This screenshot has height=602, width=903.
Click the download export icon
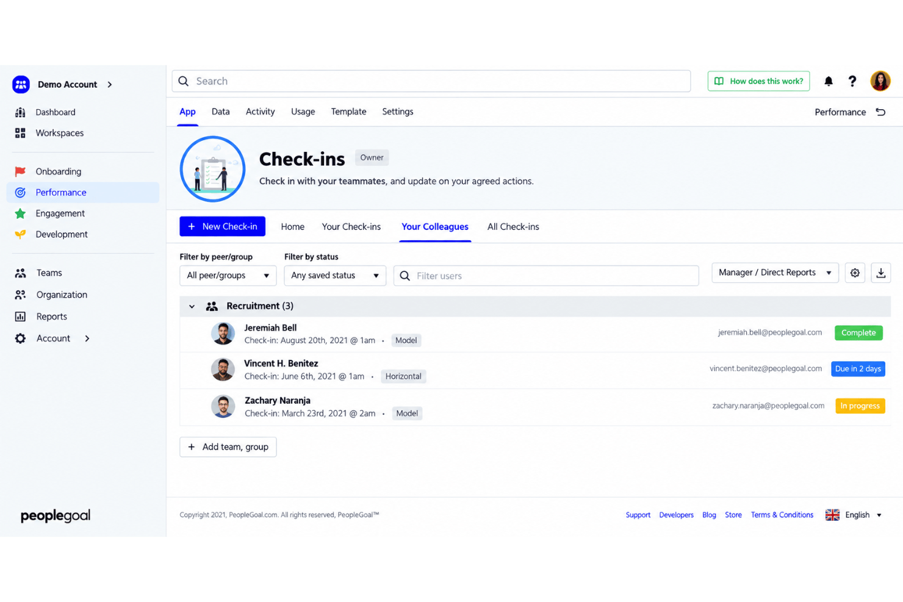click(881, 273)
